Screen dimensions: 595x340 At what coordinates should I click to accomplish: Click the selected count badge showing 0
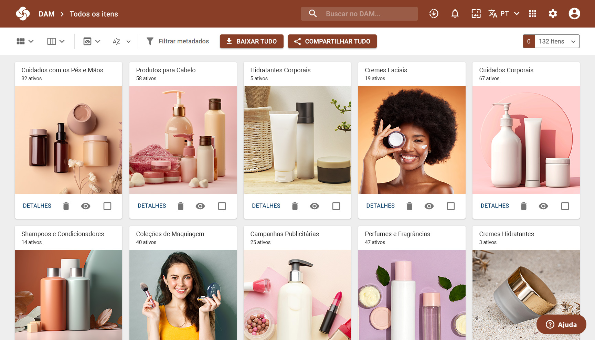529,41
